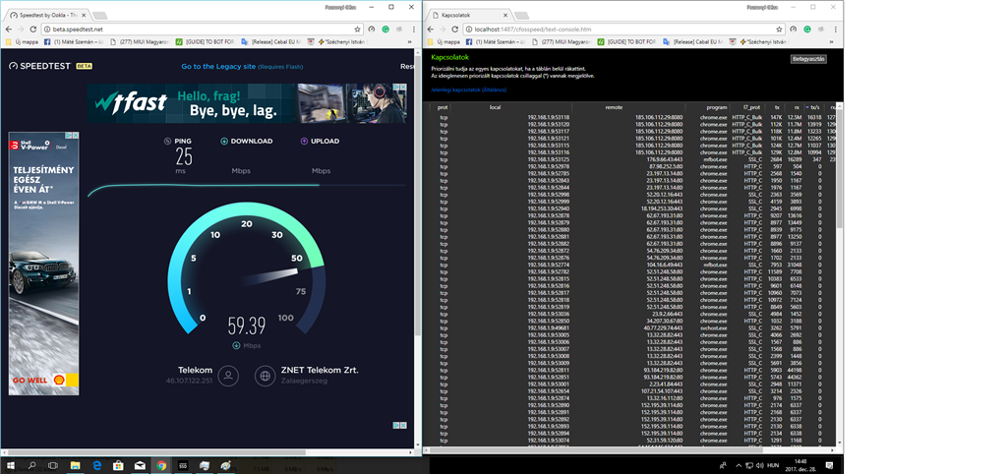The width and height of the screenshot is (1007, 474).
Task: Click the Shell V-Power side advertisement
Action: 43,264
